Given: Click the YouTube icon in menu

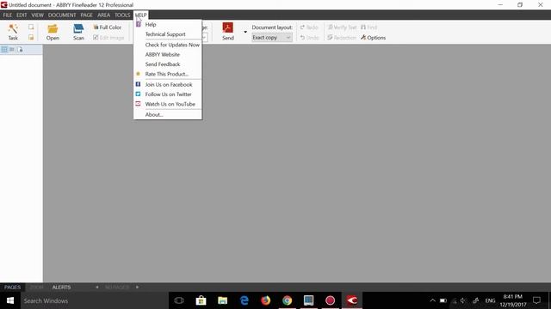Looking at the screenshot, I should [138, 104].
